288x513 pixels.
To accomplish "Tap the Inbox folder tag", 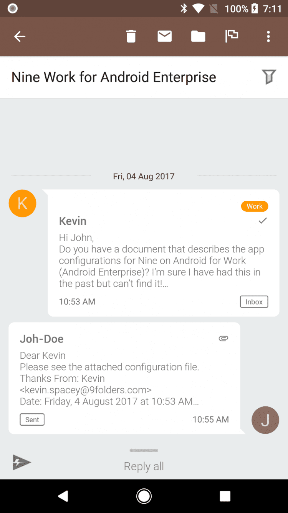I will coord(254,302).
